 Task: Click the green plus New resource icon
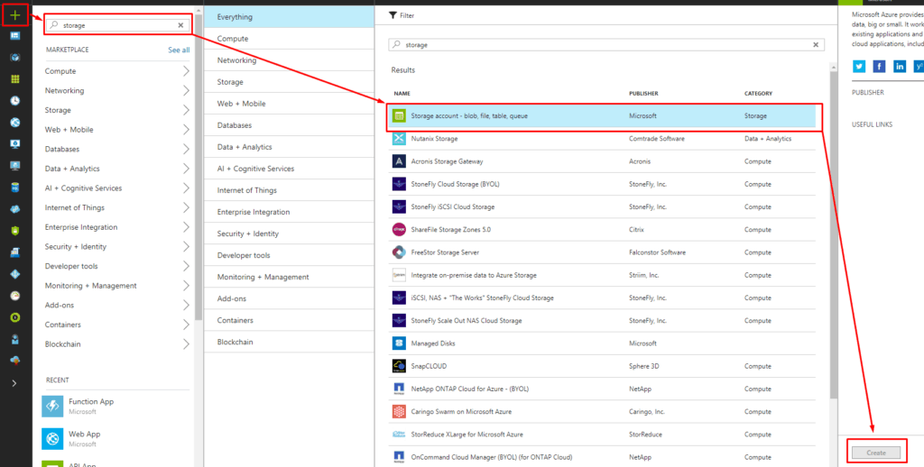point(15,15)
